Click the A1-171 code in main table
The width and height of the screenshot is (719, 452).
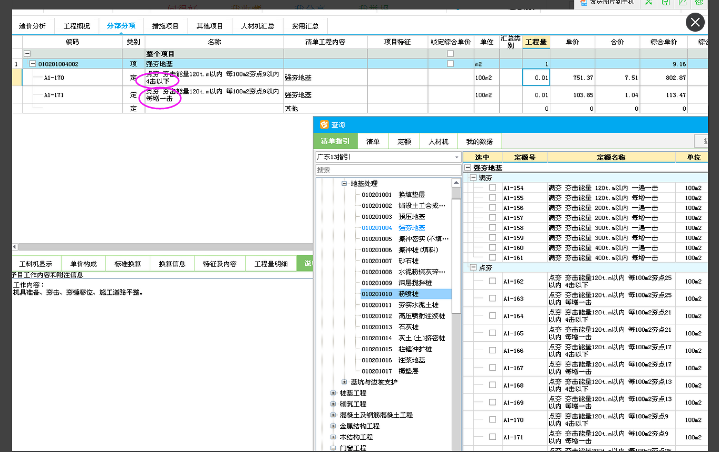54,95
